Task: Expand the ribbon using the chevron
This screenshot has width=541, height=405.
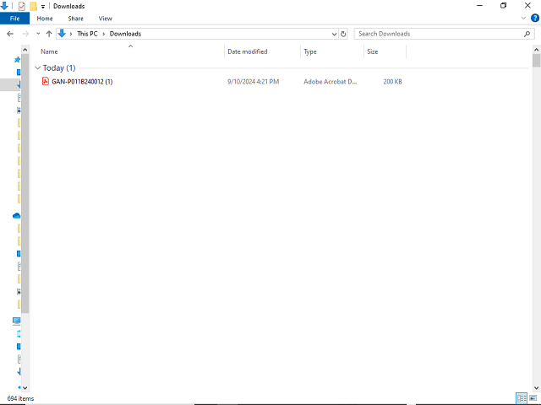Action: 523,18
